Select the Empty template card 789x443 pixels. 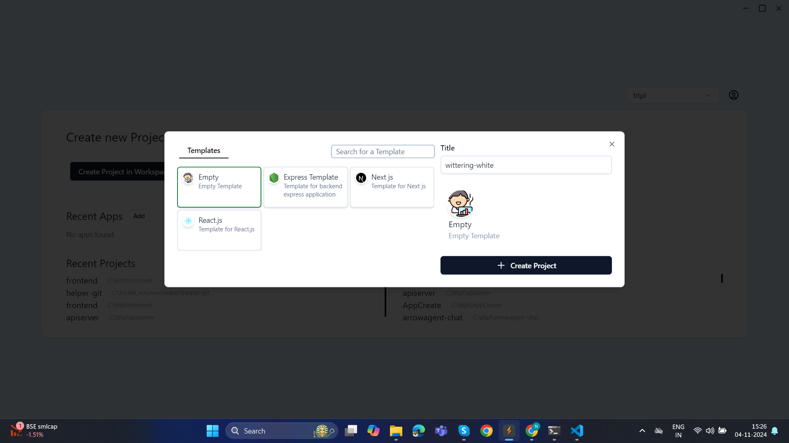tap(219, 187)
